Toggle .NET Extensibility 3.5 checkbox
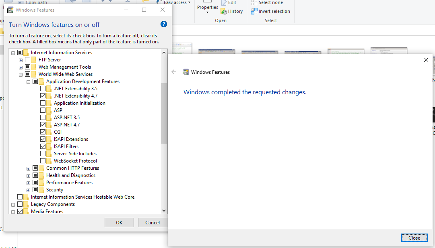Viewport: 435px width, 248px height. click(x=43, y=89)
